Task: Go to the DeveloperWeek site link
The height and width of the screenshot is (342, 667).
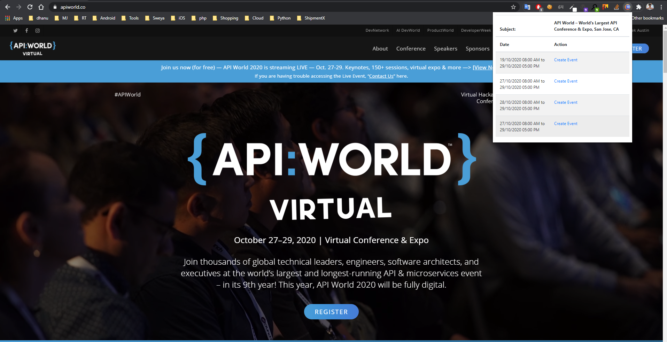Action: (476, 30)
